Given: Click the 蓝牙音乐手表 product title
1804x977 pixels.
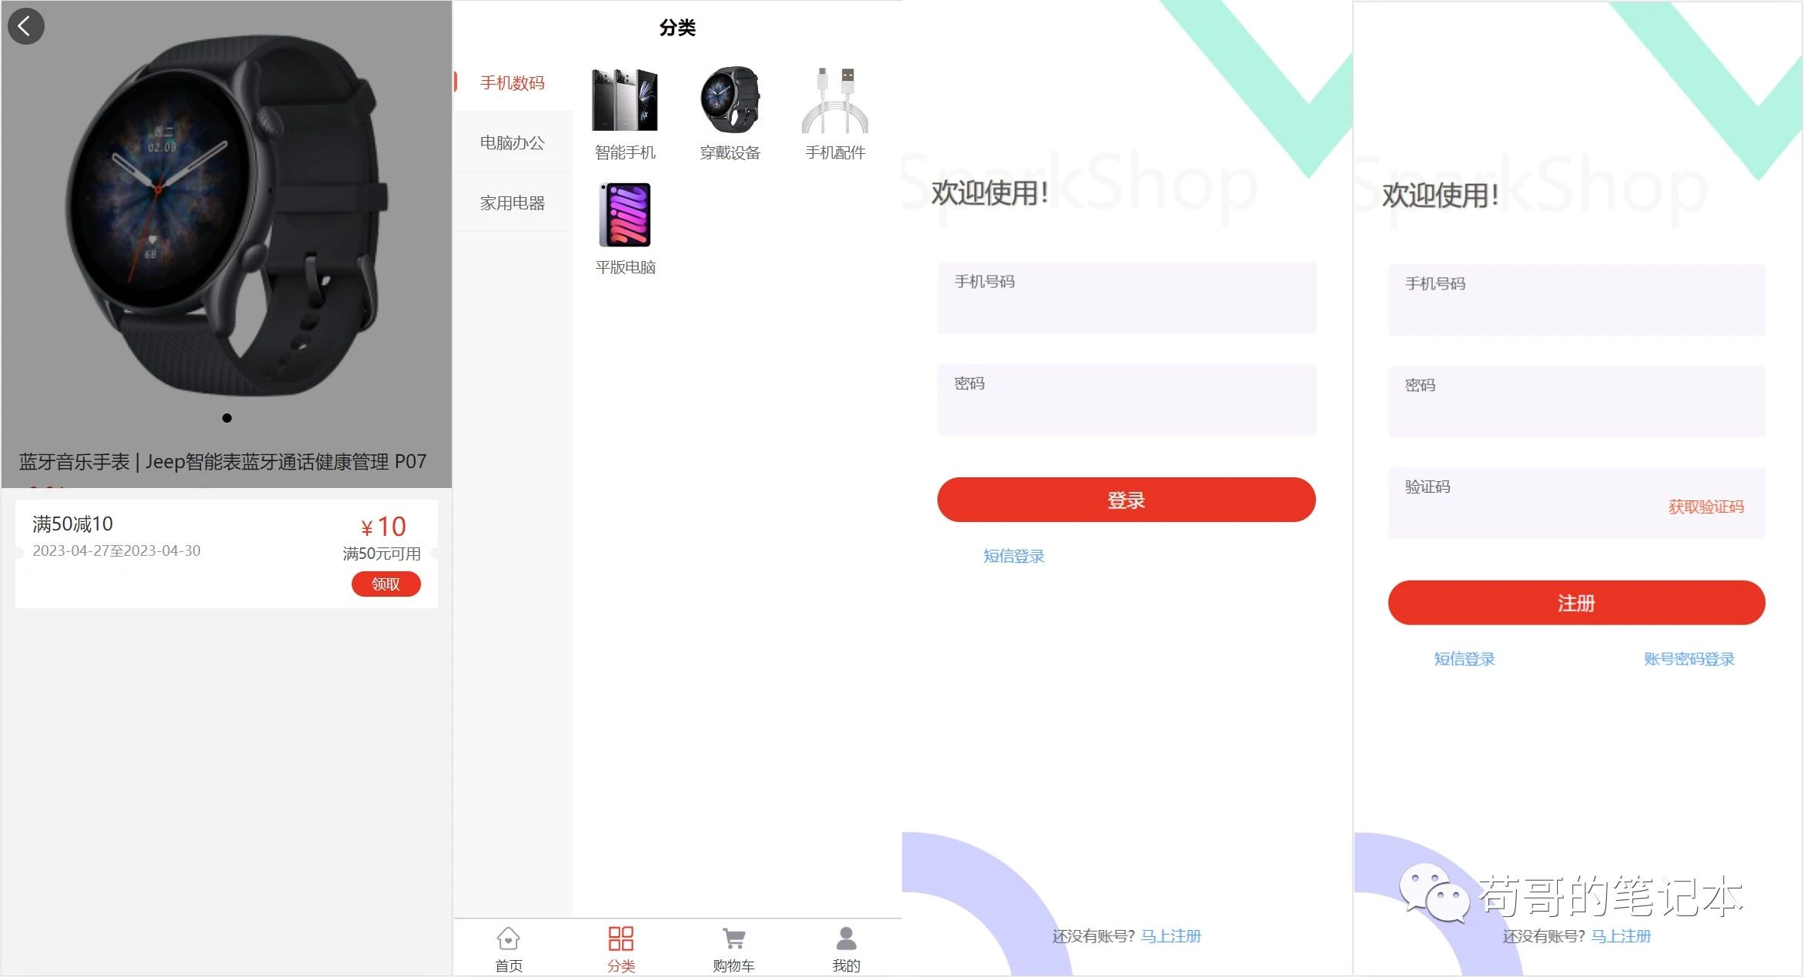Looking at the screenshot, I should coord(222,461).
